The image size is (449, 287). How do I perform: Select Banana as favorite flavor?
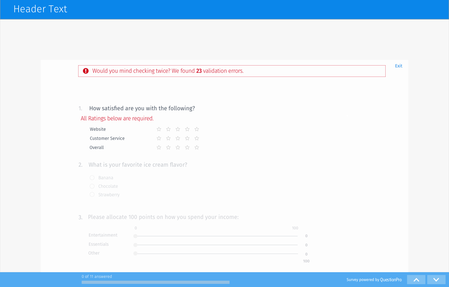pyautogui.click(x=92, y=178)
